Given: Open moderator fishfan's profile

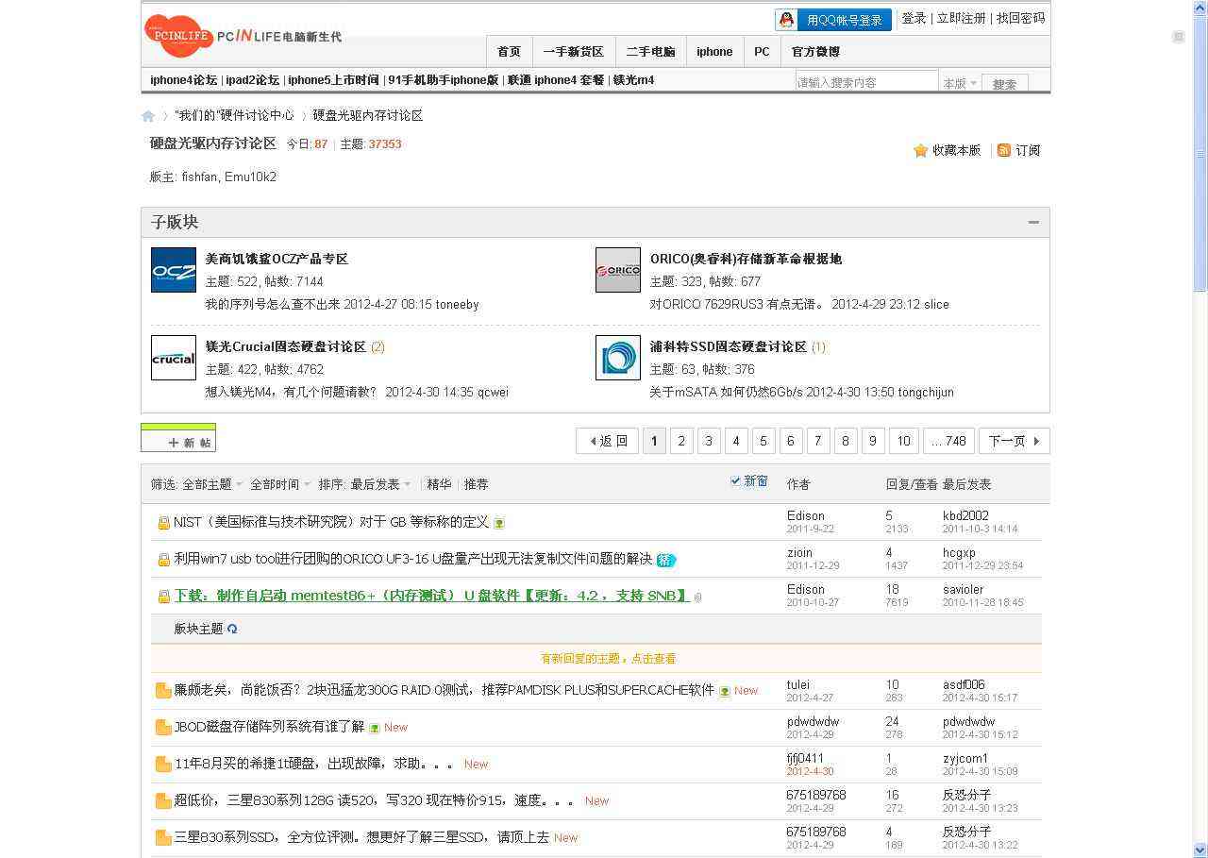Looking at the screenshot, I should (199, 177).
